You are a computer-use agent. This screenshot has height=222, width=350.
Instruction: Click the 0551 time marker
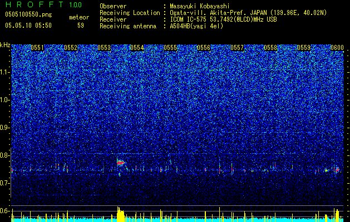point(37,48)
